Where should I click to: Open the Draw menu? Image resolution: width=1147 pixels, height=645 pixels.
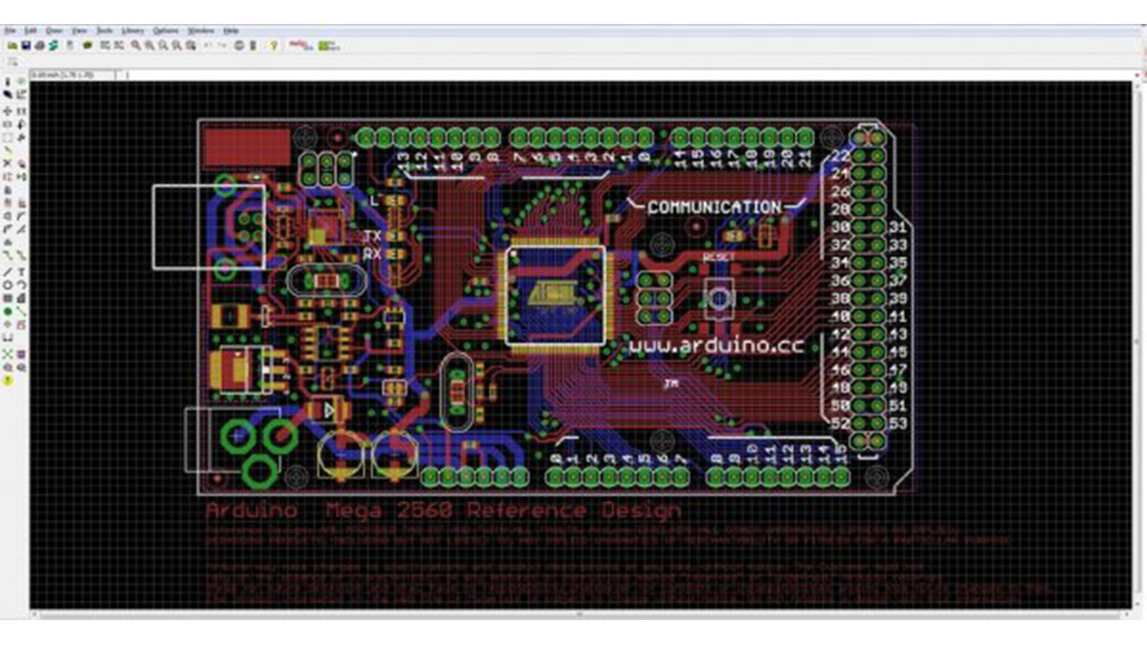pyautogui.click(x=54, y=30)
